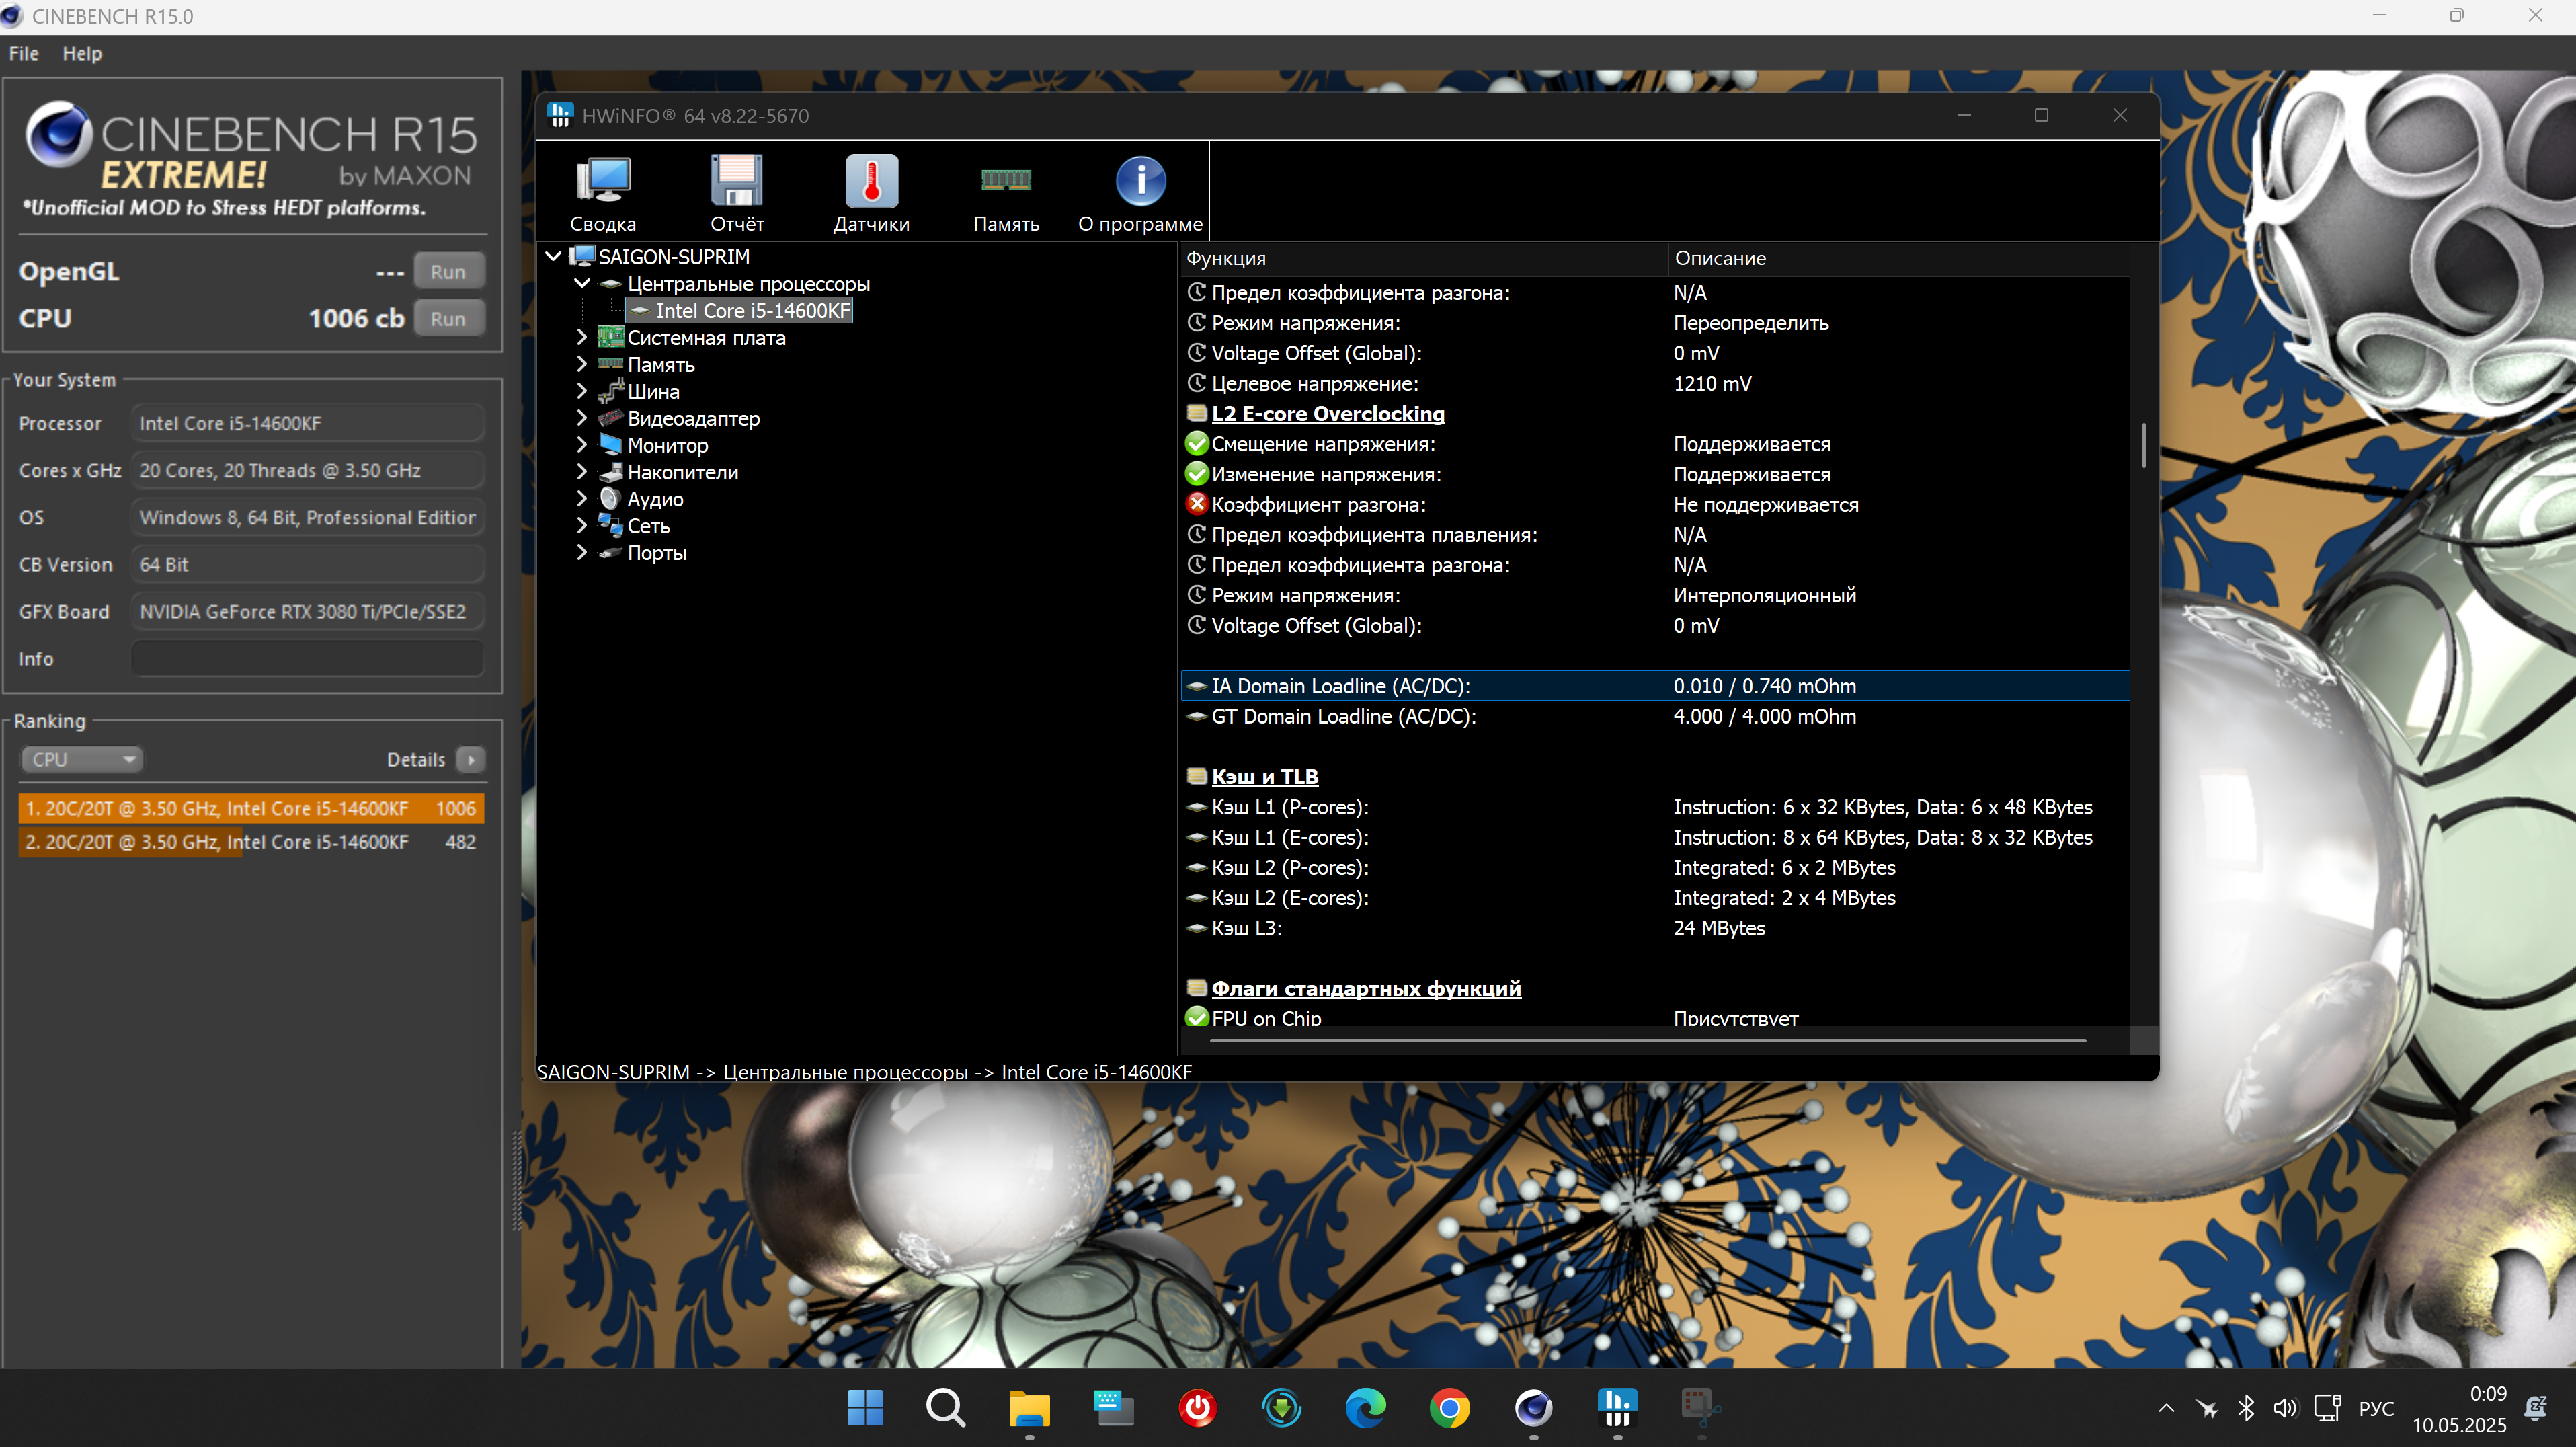Select Intel Core i5-14600KF tree item
Viewport: 2576px width, 1447px height.
coord(752,311)
